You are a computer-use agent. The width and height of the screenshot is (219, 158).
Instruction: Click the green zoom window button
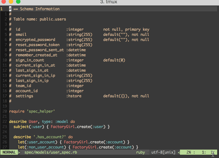[18, 1]
